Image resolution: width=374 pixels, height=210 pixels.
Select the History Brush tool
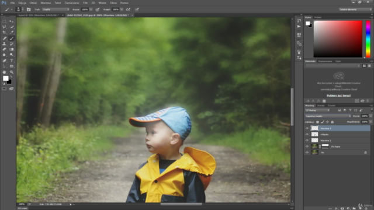(12, 44)
